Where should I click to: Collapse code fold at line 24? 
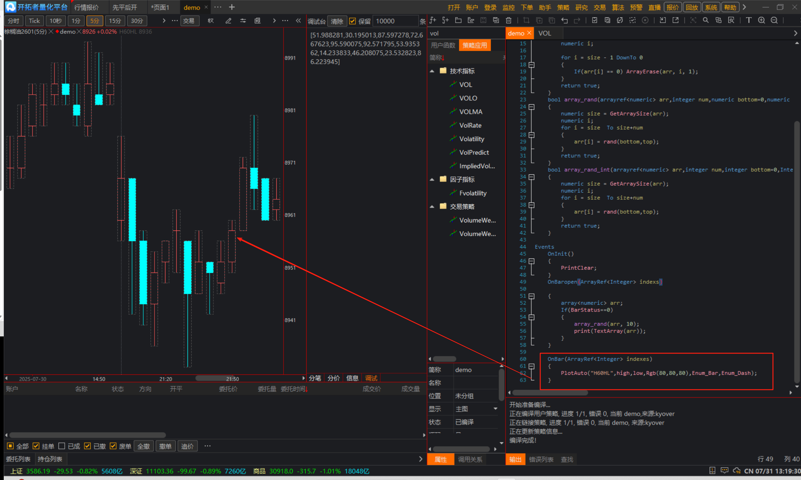point(532,107)
